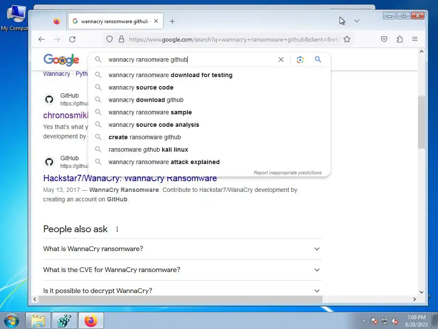Bookmark this page with the star
438x329 pixels.
point(347,39)
